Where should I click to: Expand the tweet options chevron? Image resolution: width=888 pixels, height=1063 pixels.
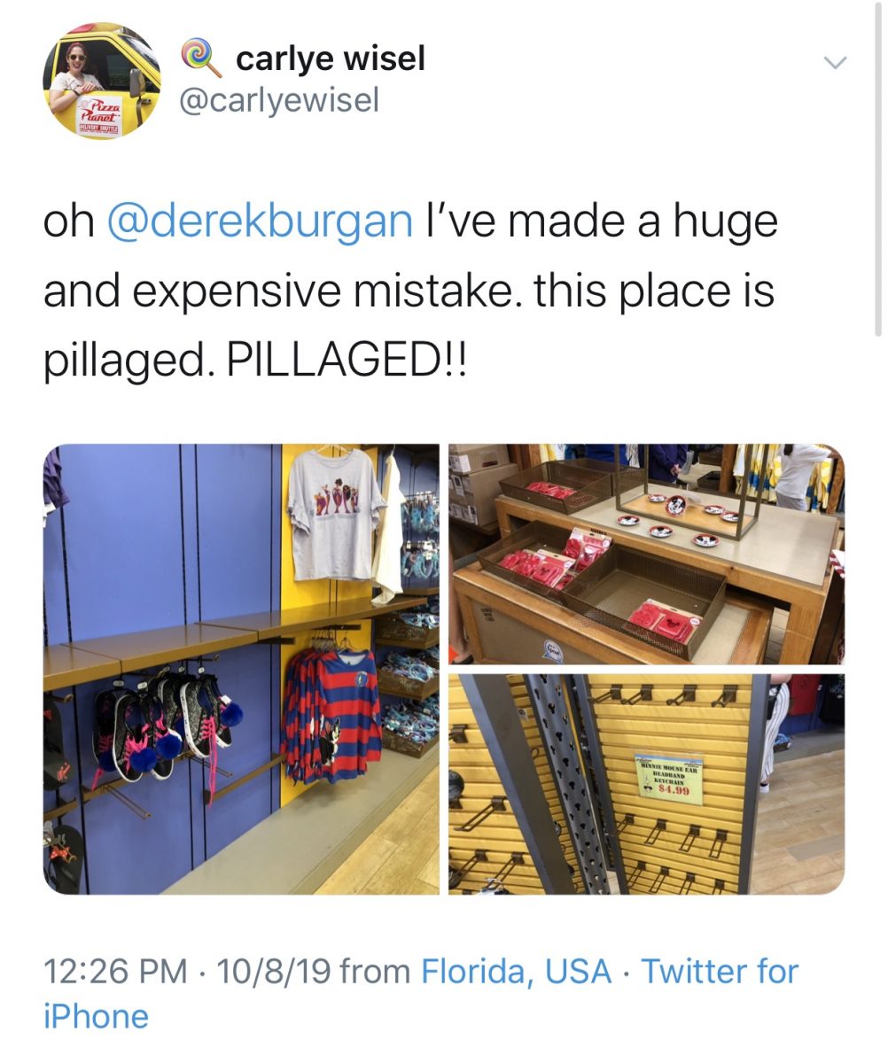tap(835, 63)
